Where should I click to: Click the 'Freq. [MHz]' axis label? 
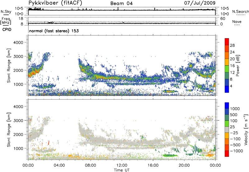pos(6,21)
